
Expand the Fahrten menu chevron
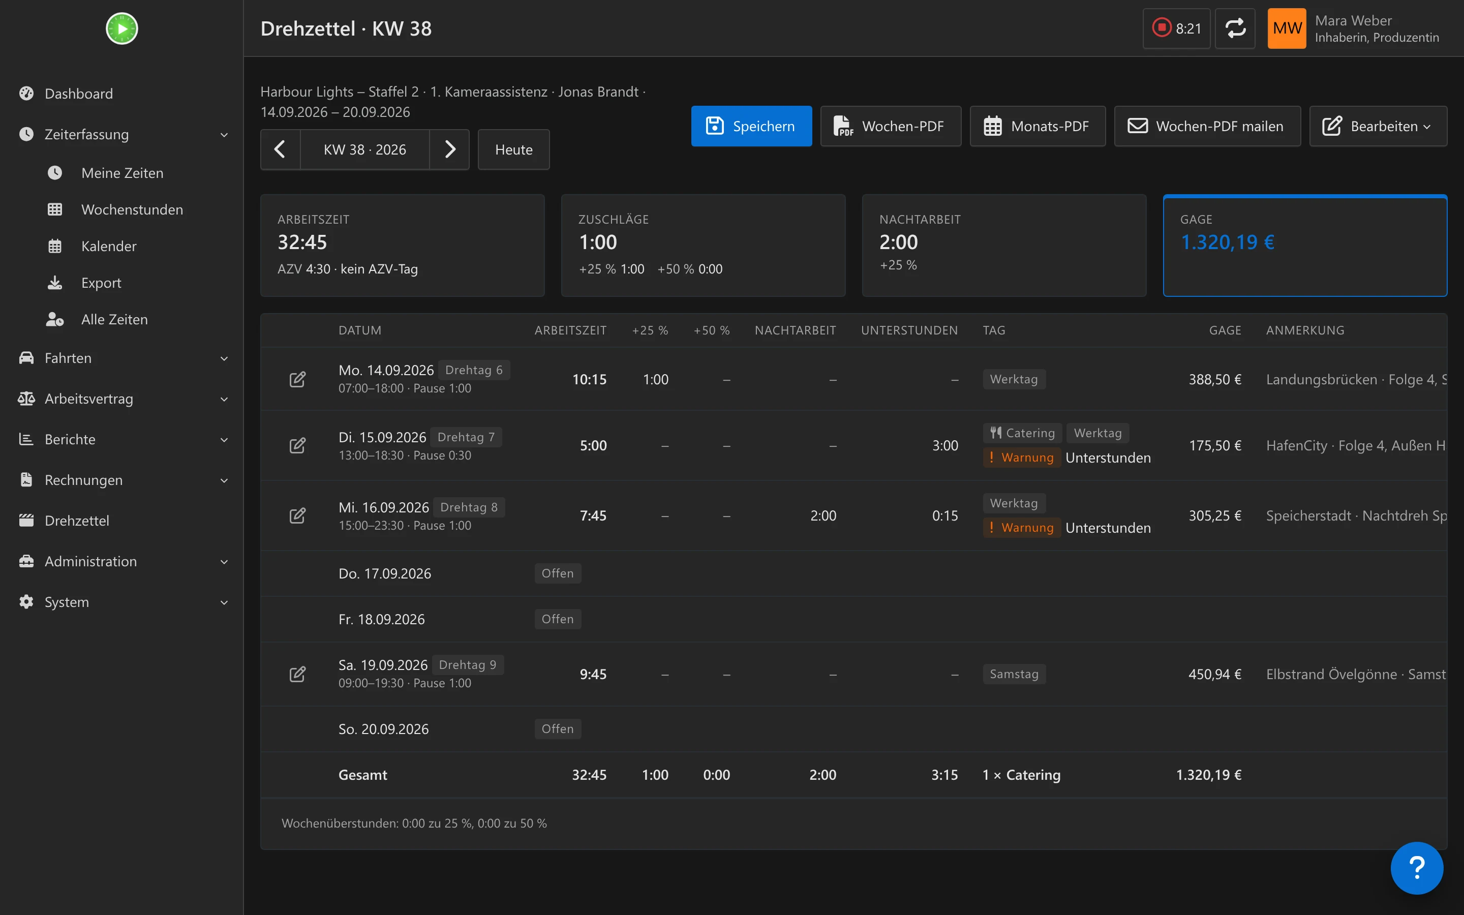pos(224,358)
